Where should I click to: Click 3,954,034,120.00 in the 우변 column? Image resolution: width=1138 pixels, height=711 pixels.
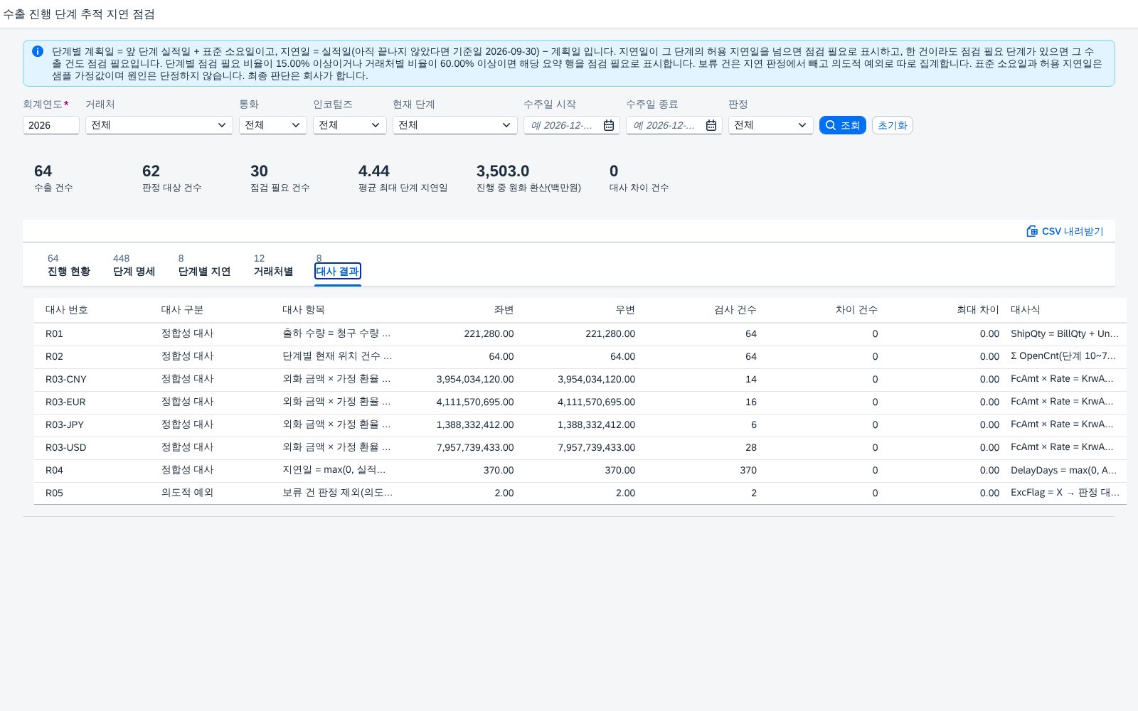pyautogui.click(x=597, y=379)
